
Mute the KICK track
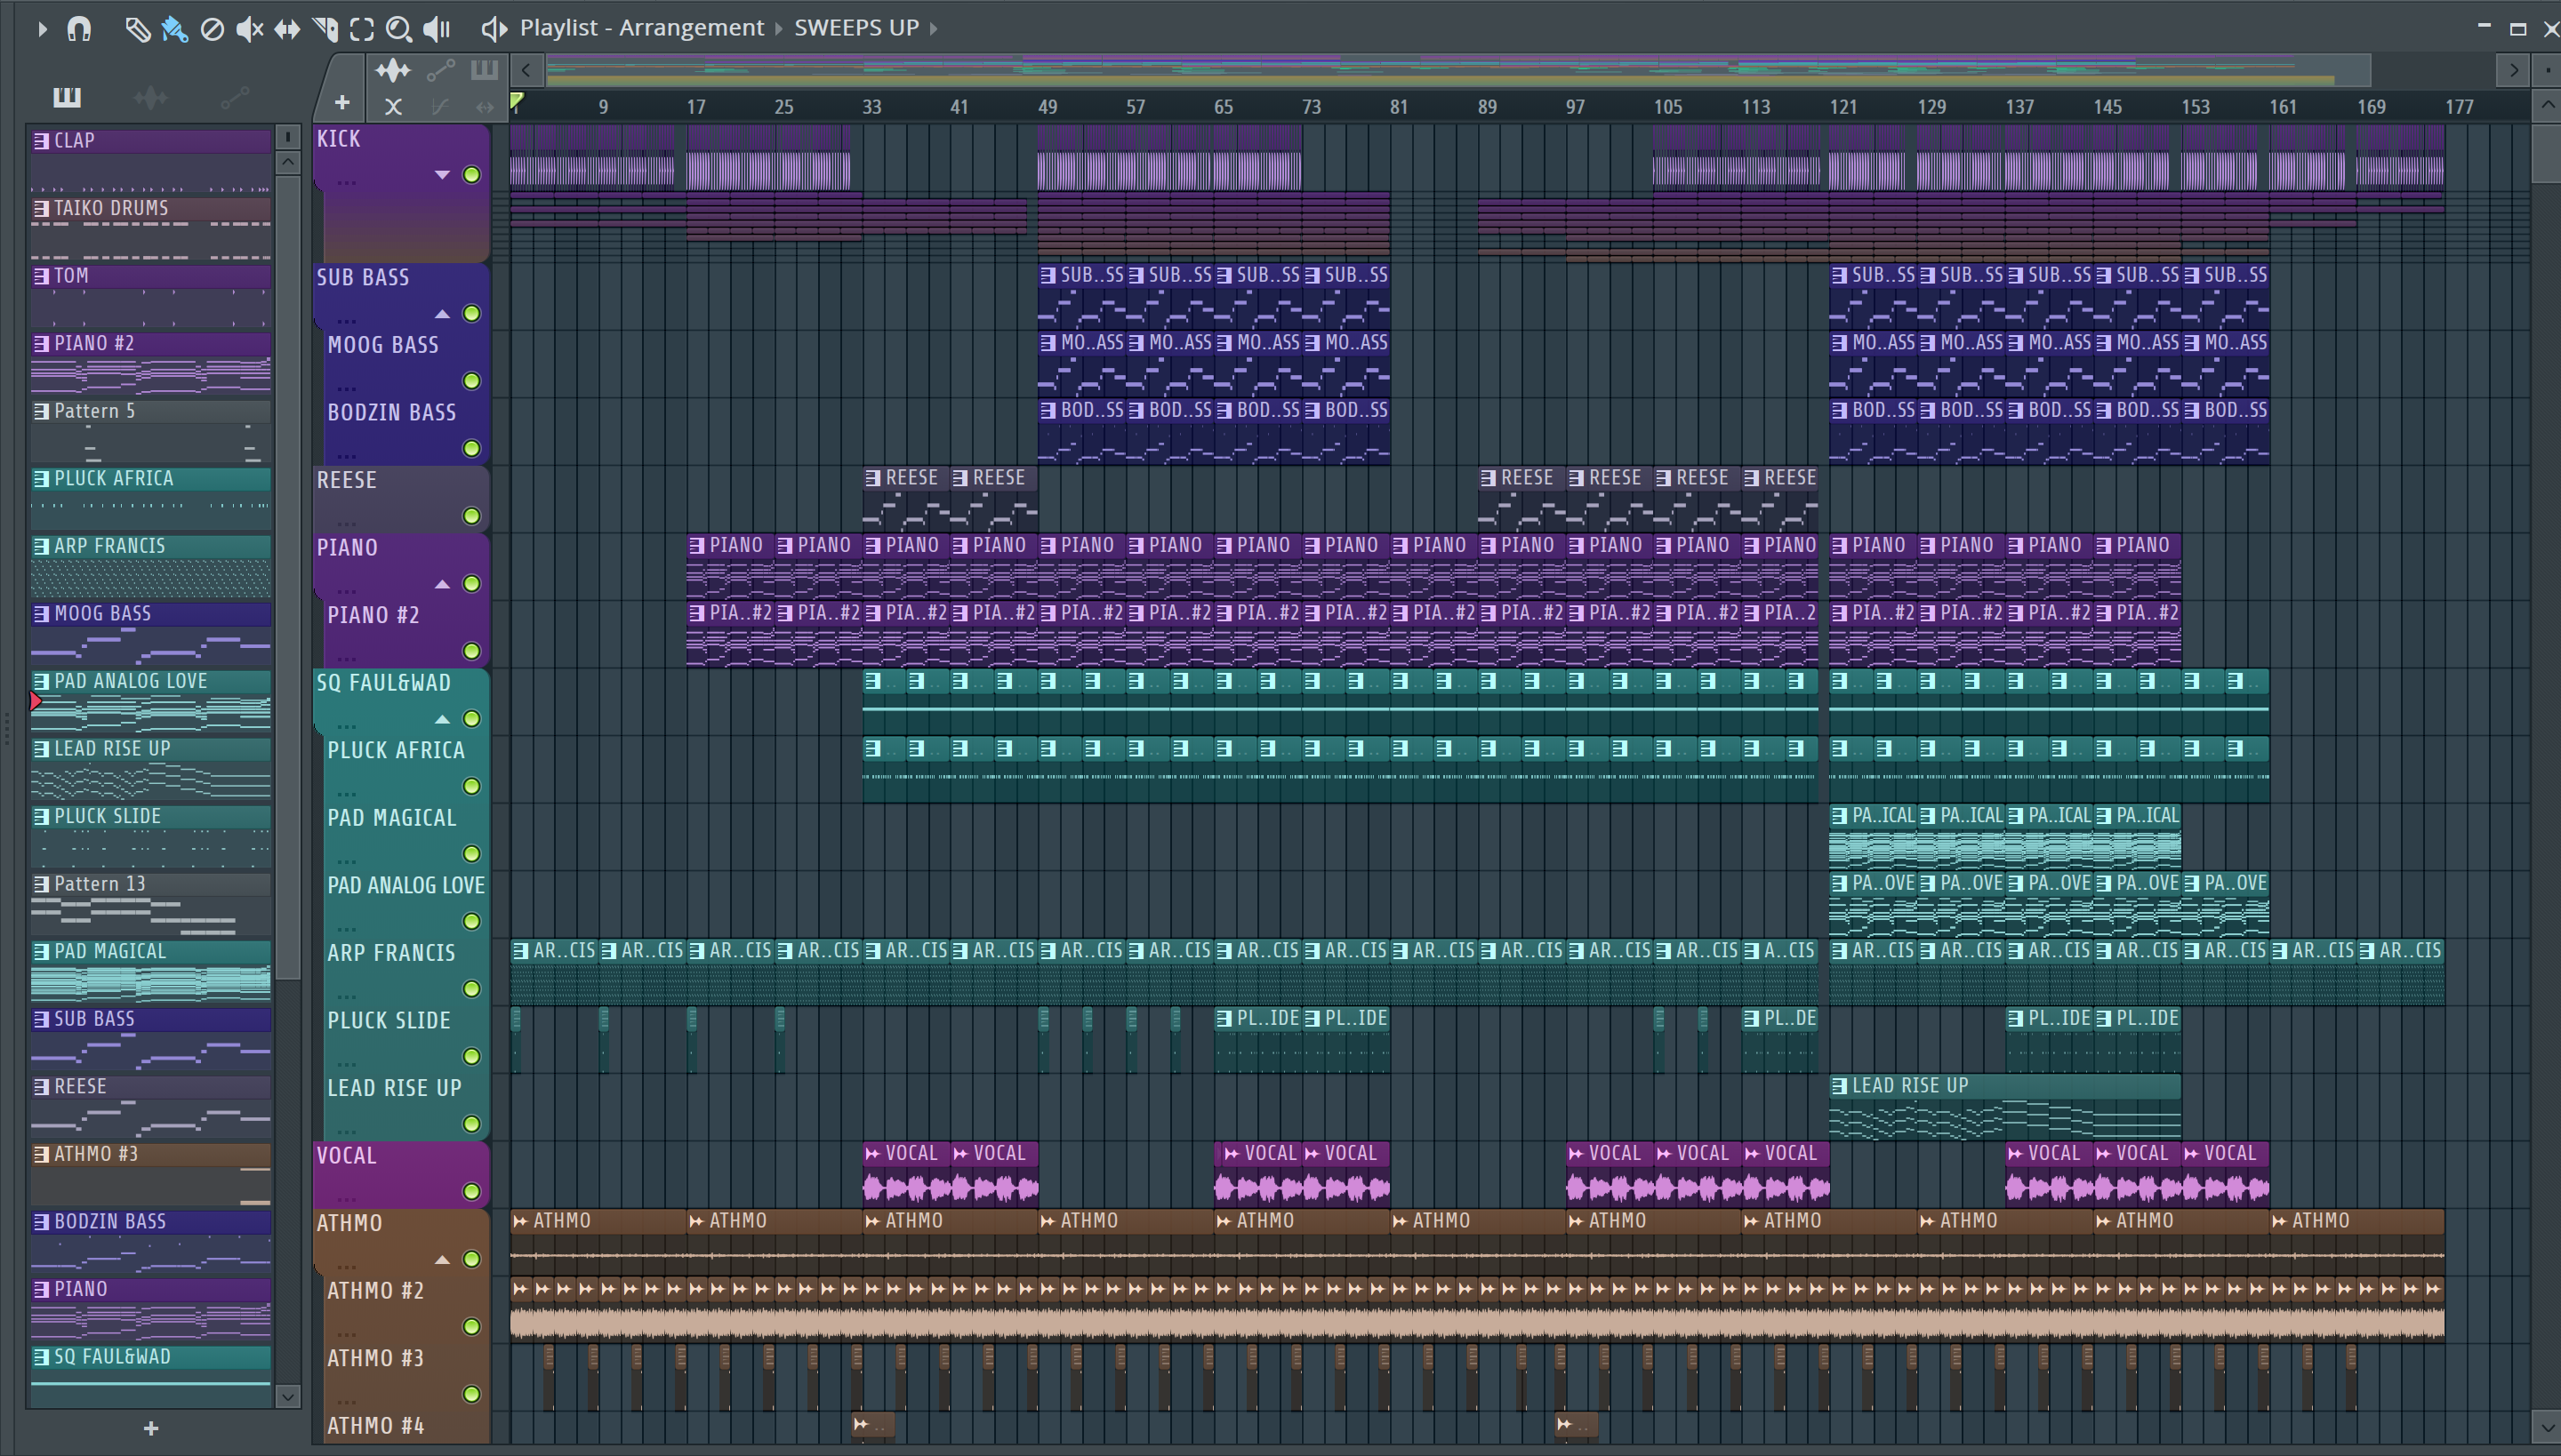(x=471, y=175)
